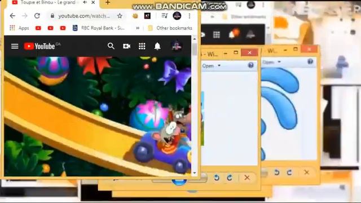Open apps grid in background YouTube window
This screenshot has height=203, width=361.
coord(217,35)
